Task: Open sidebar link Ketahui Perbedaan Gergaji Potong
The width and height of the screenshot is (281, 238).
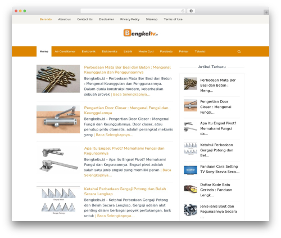Action: pyautogui.click(x=216, y=150)
